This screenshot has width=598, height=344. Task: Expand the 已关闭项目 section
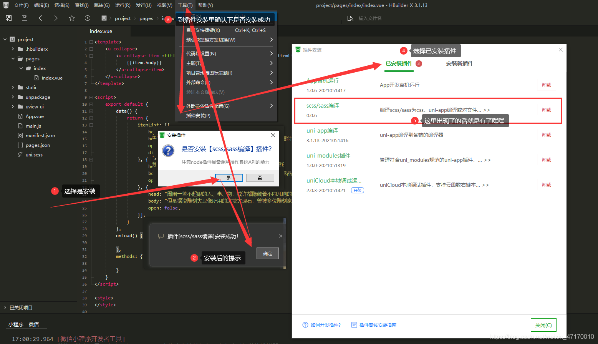tap(5, 307)
